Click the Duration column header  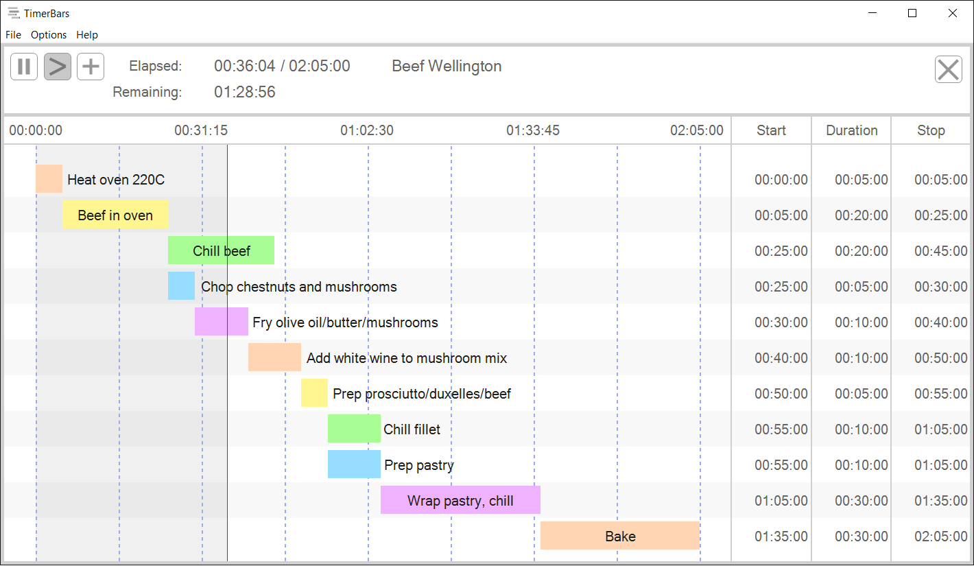coord(851,130)
